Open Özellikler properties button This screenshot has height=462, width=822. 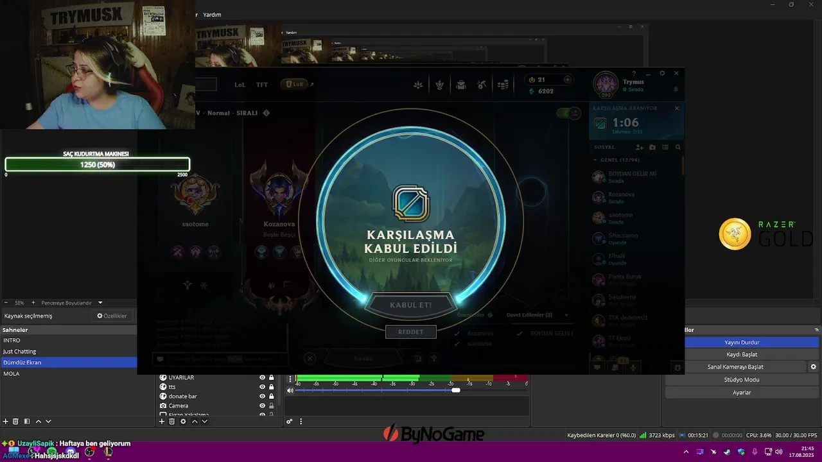[112, 316]
